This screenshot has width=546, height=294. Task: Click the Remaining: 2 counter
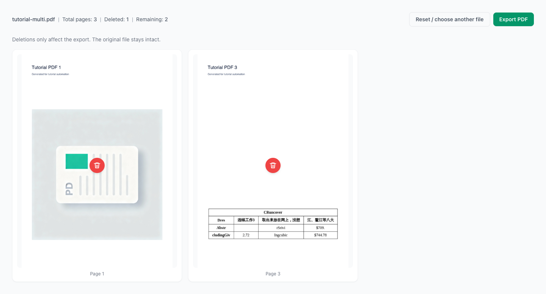pos(152,19)
